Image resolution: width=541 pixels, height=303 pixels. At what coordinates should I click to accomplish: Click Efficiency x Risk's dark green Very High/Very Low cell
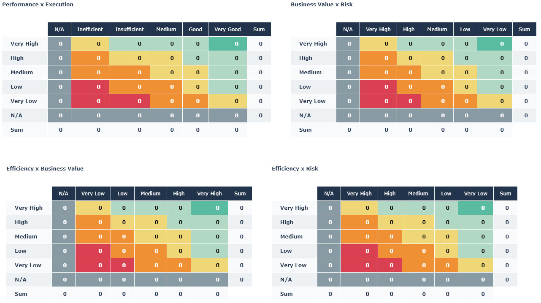pyautogui.click(x=476, y=208)
